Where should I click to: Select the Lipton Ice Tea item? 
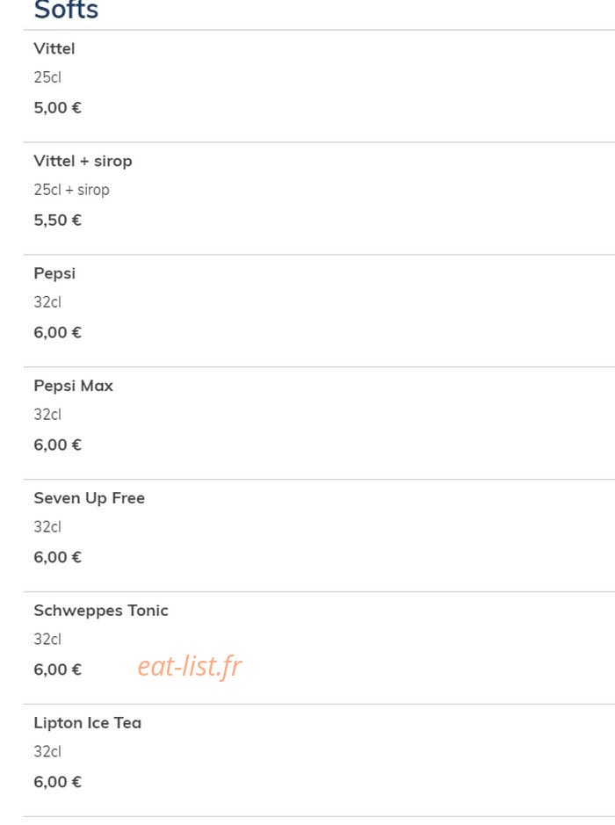point(87,723)
